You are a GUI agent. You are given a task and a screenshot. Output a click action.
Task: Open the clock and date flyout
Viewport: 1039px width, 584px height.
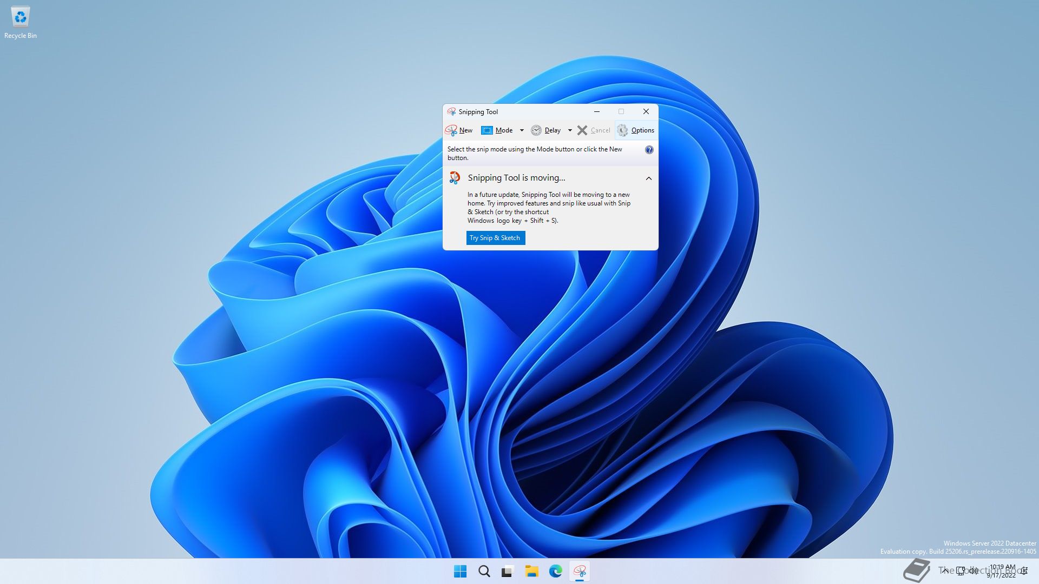click(1002, 571)
